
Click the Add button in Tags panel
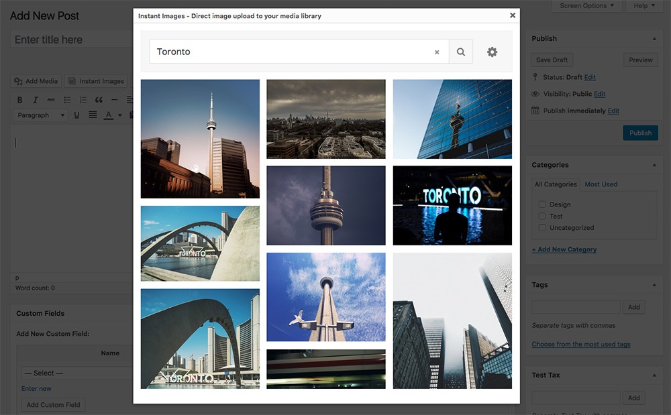pos(634,307)
